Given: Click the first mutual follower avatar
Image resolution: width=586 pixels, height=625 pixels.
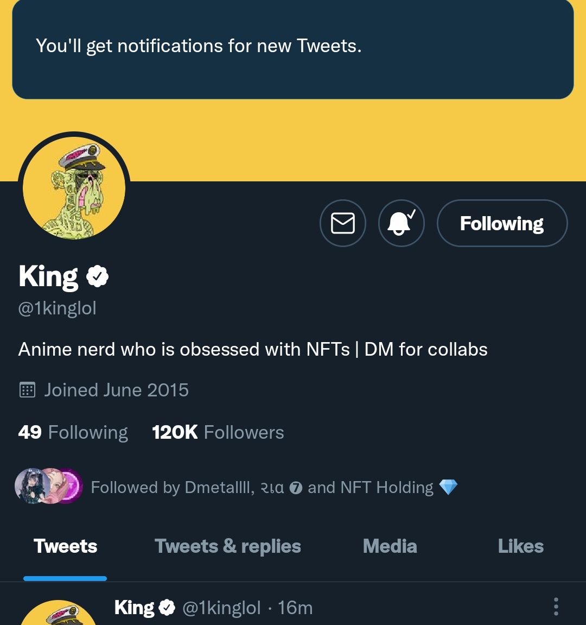Looking at the screenshot, I should coord(32,487).
